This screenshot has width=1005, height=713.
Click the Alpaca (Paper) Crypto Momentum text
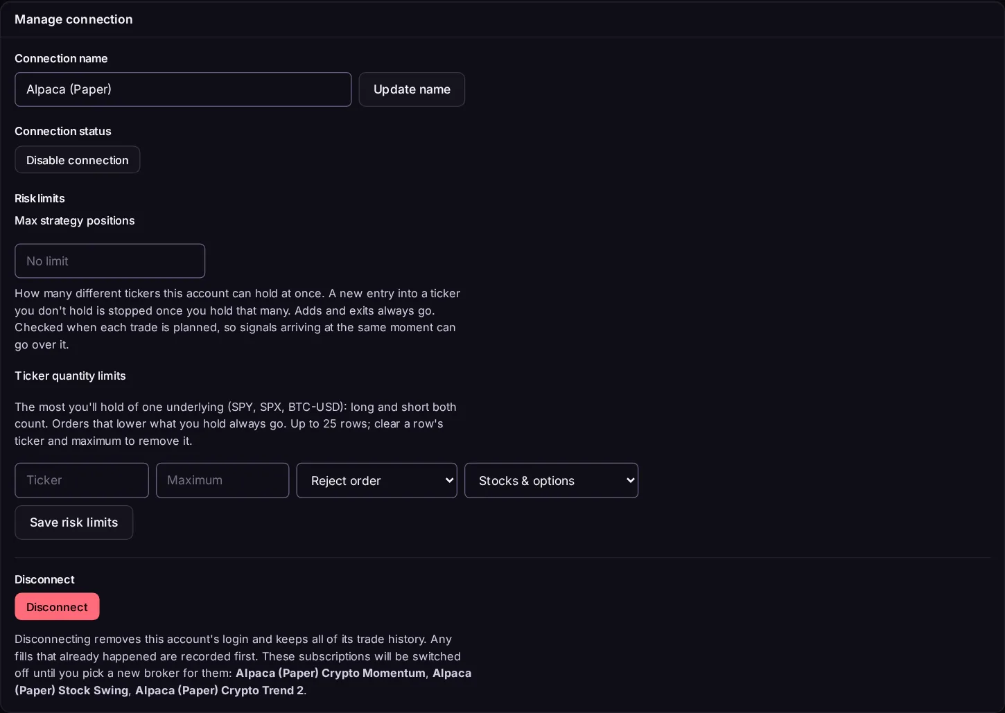click(331, 673)
